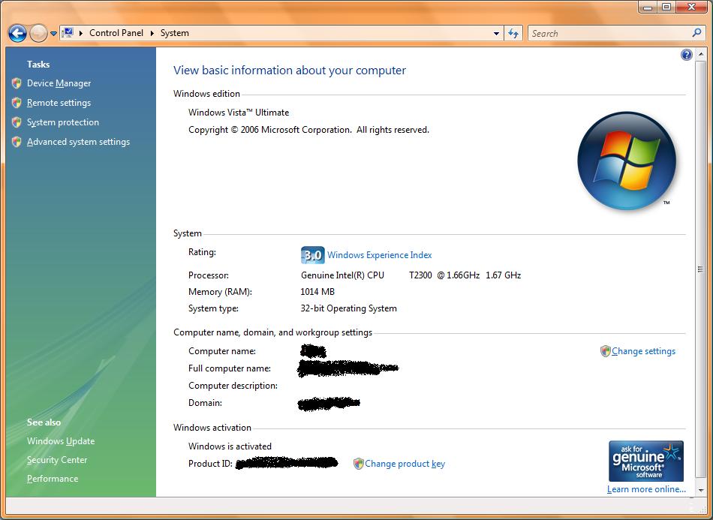Click the Windows Vista logo orb

[x=627, y=161]
